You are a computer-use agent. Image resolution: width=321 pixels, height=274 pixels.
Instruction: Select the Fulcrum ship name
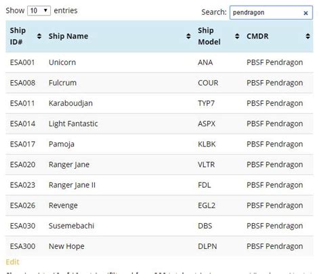62,83
